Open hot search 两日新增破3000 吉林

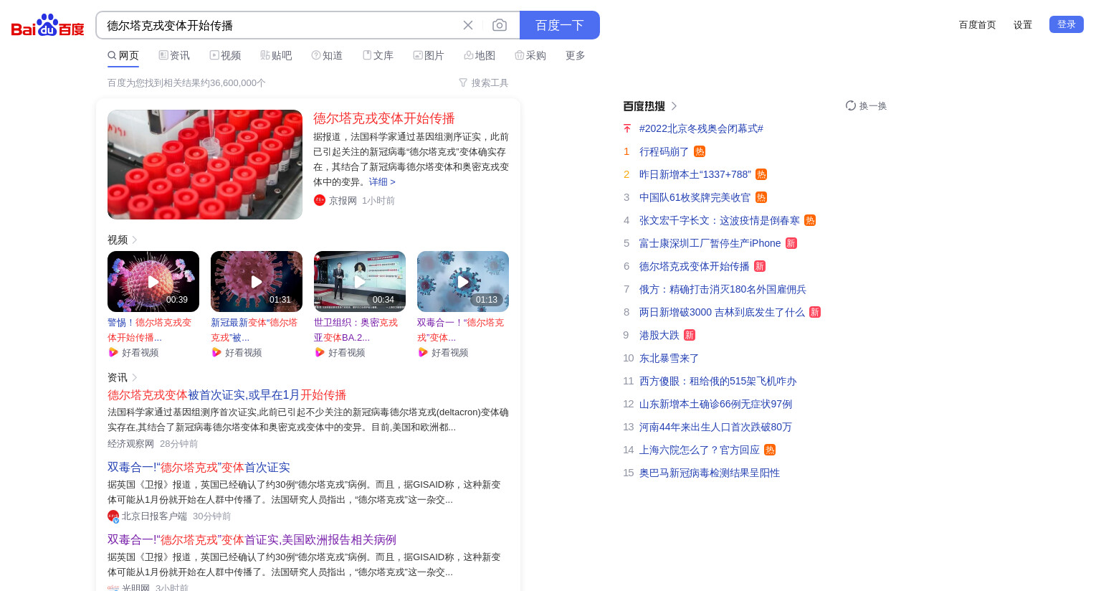tap(722, 312)
